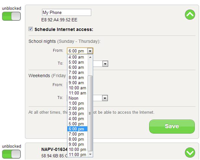Select 4:00 am option
Screen dimensions: 200x160
pyautogui.click(x=77, y=57)
